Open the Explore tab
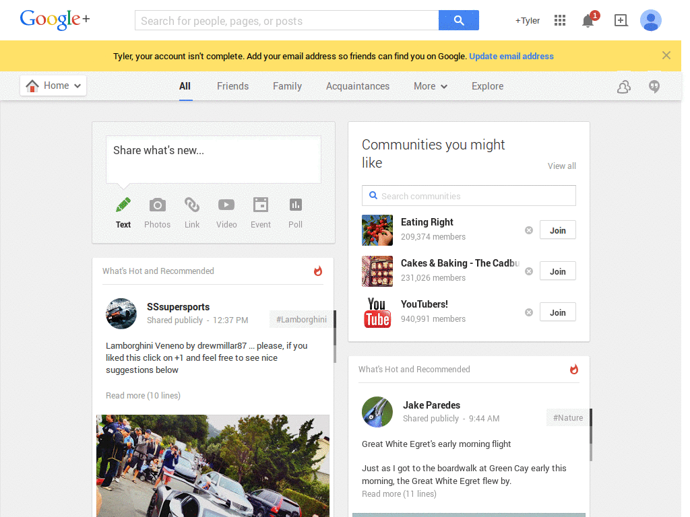The image size is (690, 517). coord(488,86)
